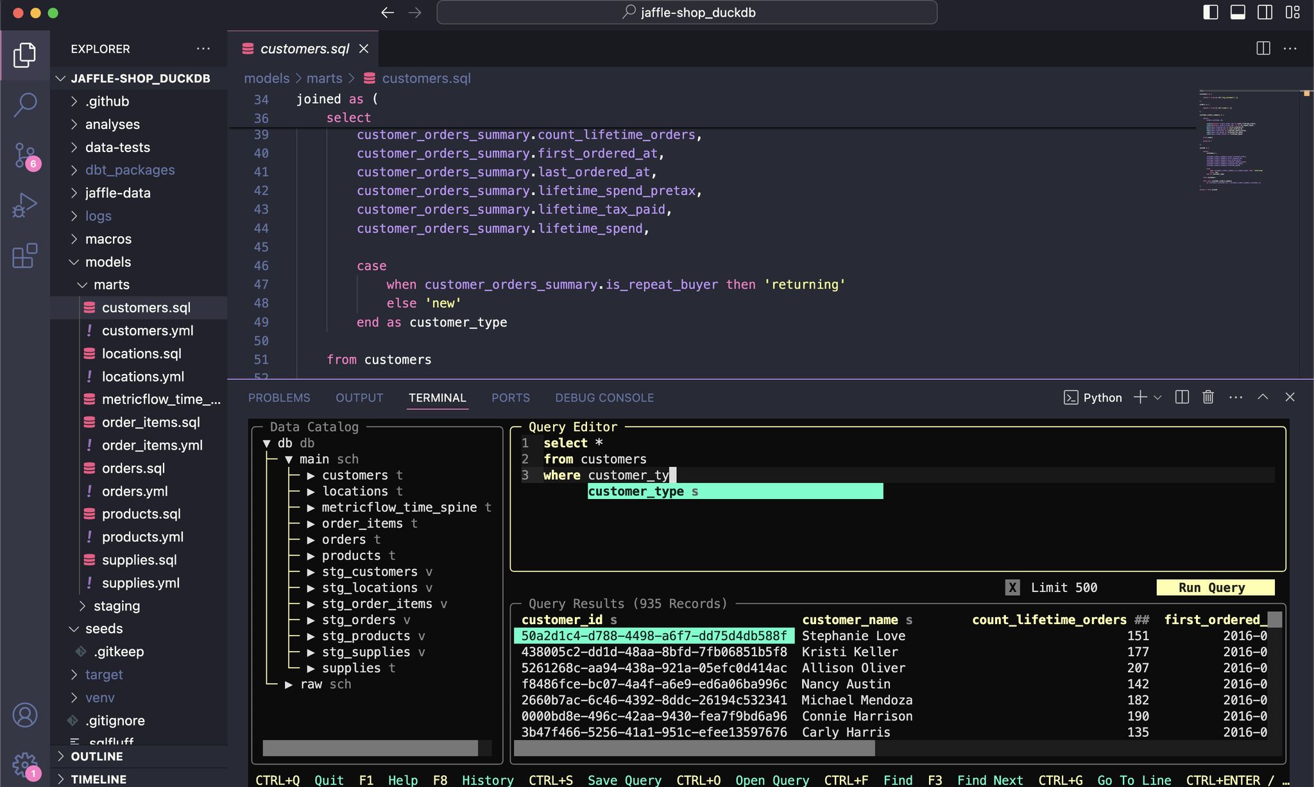The height and width of the screenshot is (787, 1314).
Task: Create a new terminal with plus icon
Action: point(1140,397)
